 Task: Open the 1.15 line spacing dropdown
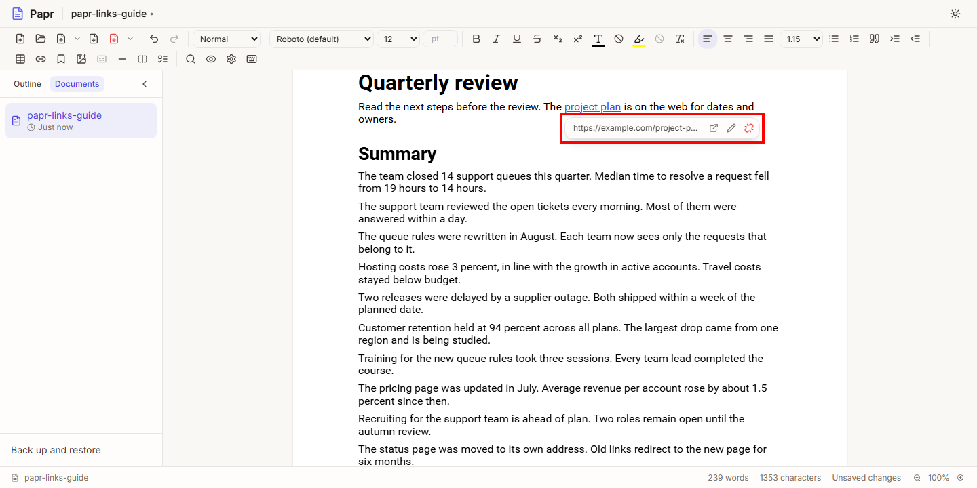pos(801,39)
